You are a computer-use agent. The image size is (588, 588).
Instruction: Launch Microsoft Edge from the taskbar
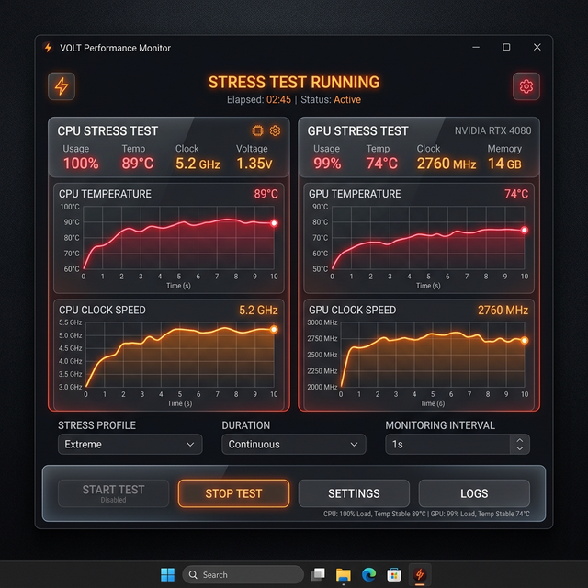368,574
